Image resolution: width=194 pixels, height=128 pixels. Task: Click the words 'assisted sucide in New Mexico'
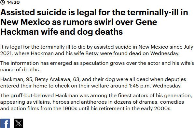pyautogui.click(x=131, y=47)
